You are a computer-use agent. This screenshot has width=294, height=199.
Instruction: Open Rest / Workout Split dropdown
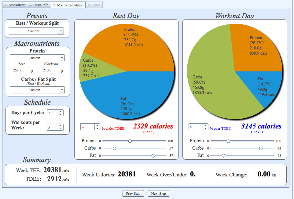click(x=36, y=31)
